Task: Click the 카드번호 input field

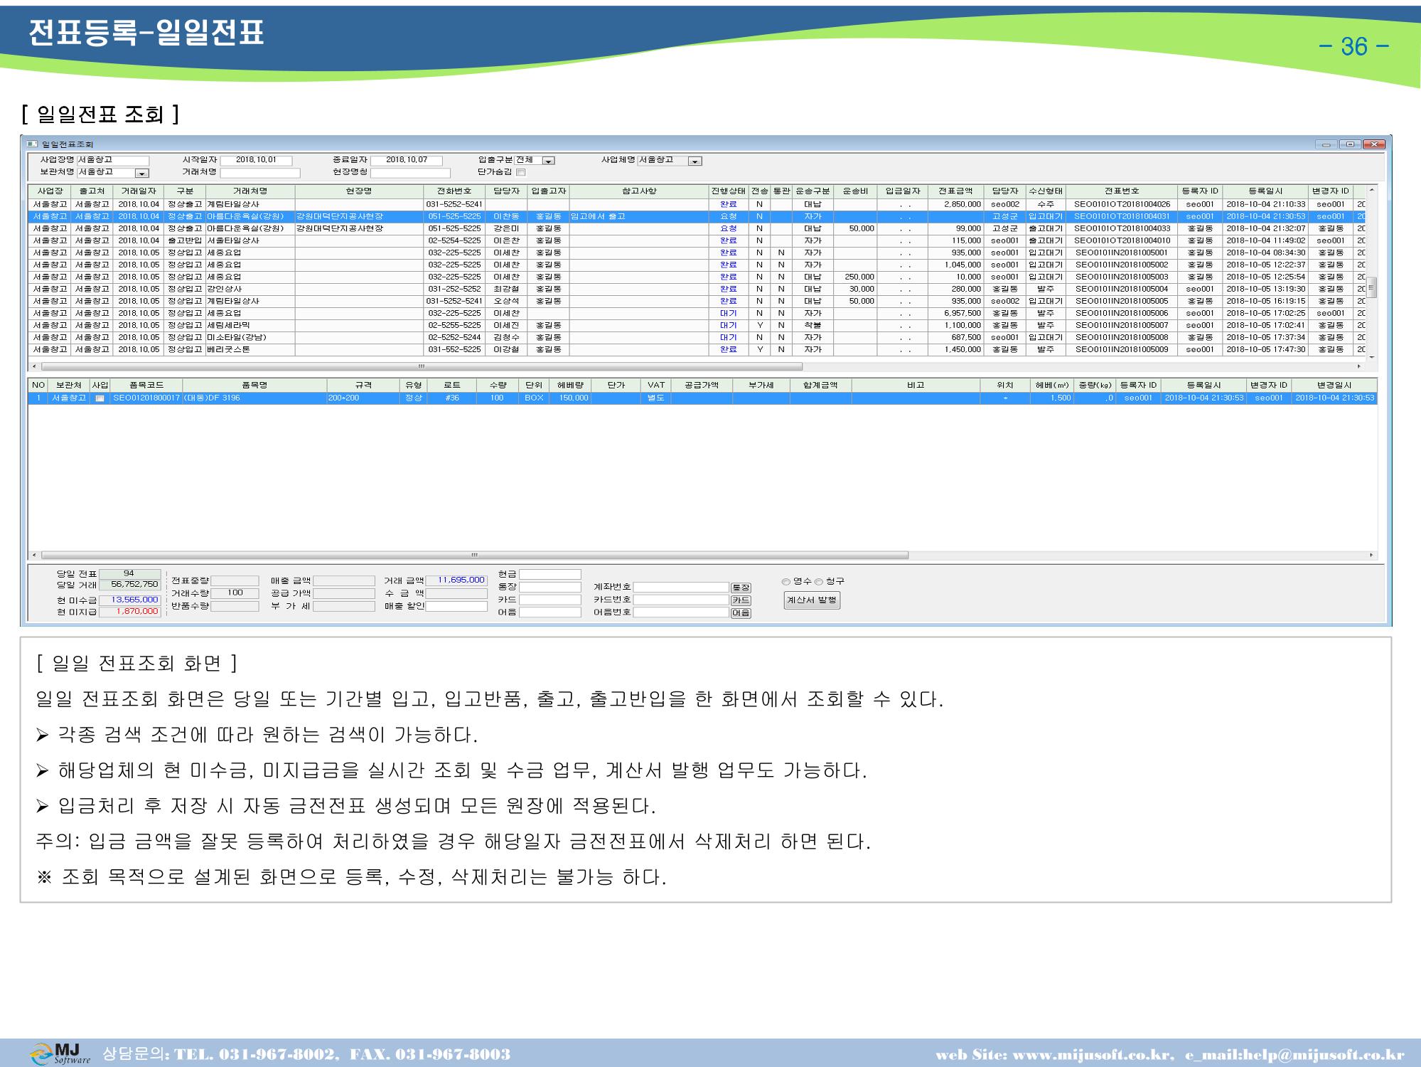Action: coord(681,600)
